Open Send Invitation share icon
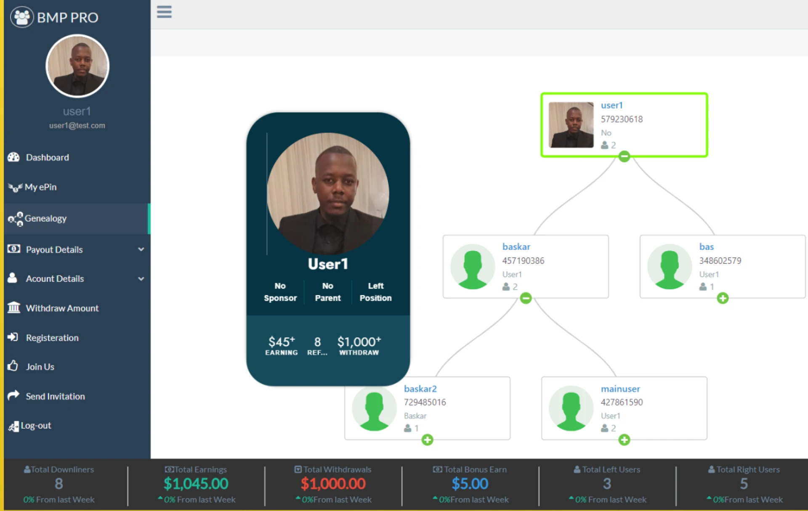 (14, 396)
